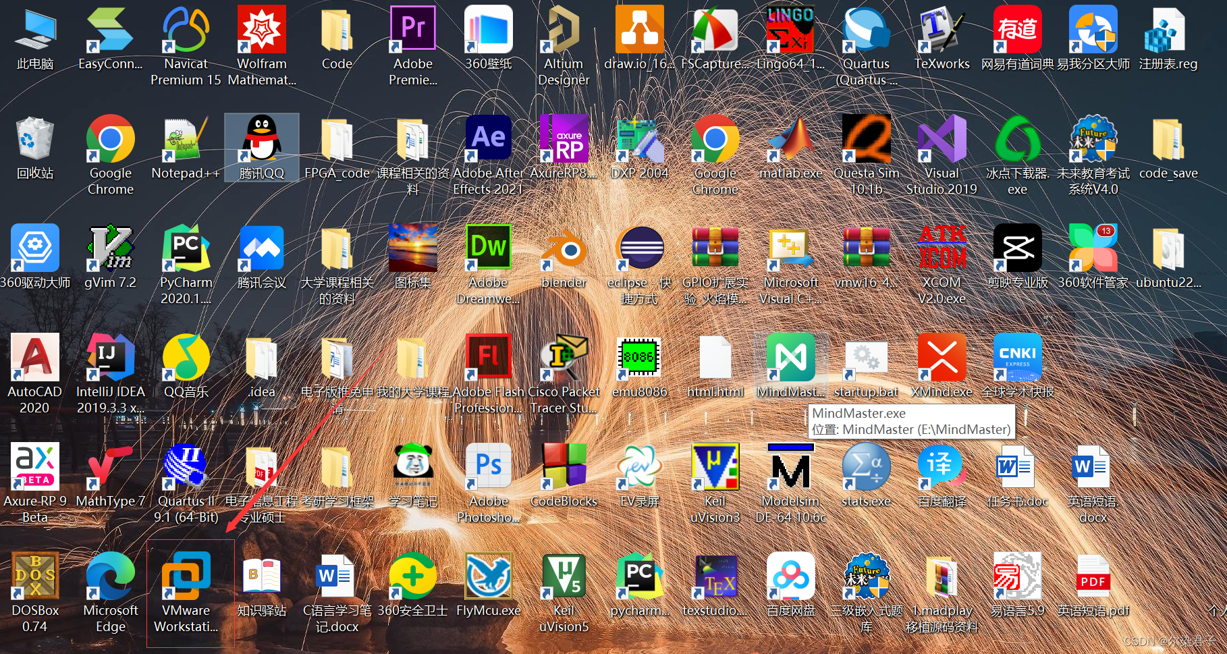The width and height of the screenshot is (1227, 654).
Task: Open Tencent Meeting (腾讯会议) icon
Action: 262,248
